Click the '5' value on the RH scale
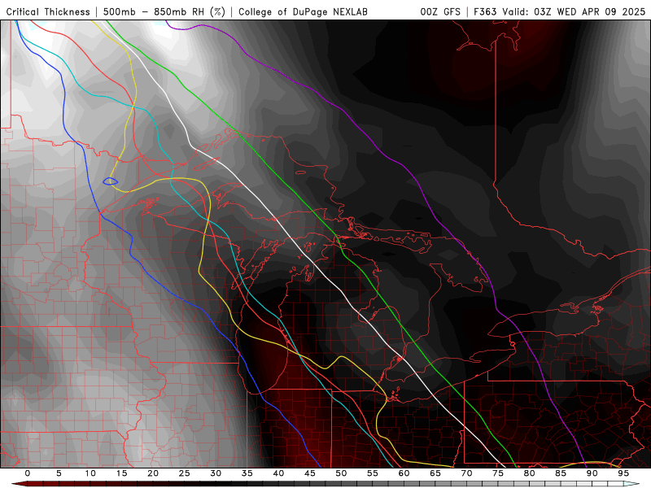The width and height of the screenshot is (651, 488). coord(59,473)
